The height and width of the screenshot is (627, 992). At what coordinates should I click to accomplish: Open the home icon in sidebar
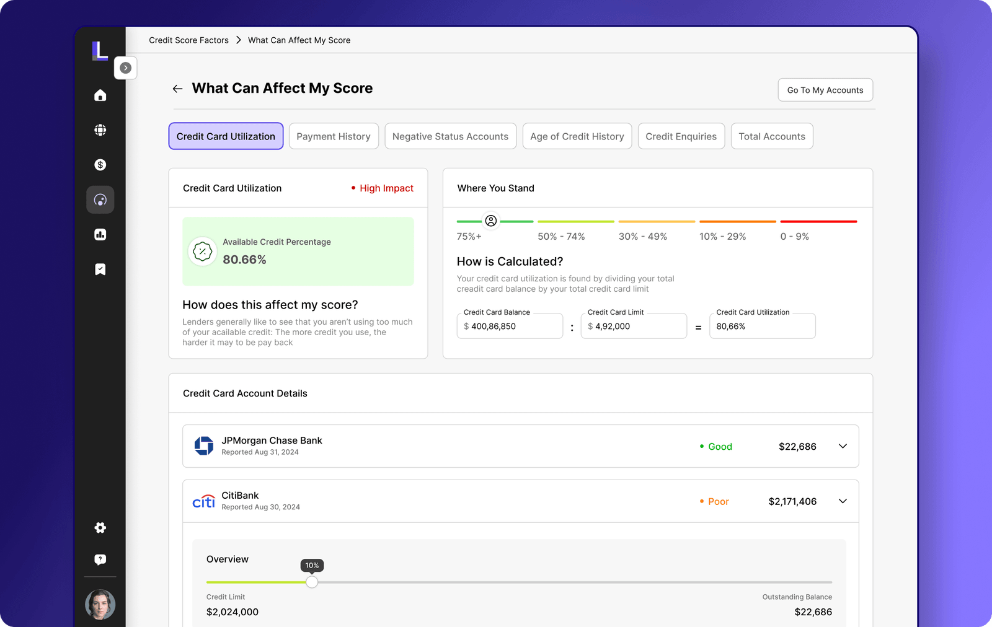click(x=100, y=95)
